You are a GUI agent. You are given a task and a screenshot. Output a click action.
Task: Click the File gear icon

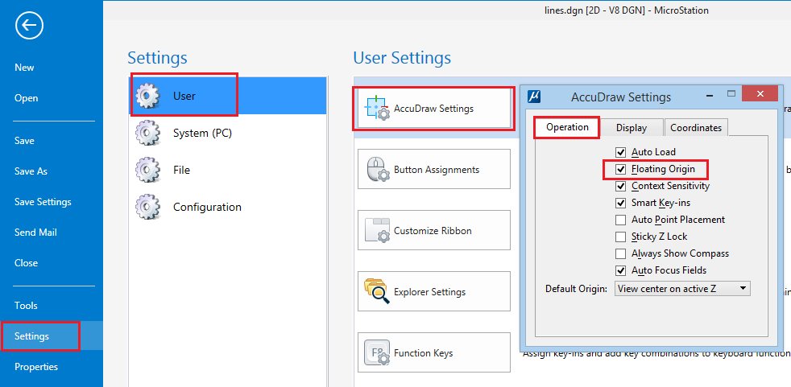147,170
